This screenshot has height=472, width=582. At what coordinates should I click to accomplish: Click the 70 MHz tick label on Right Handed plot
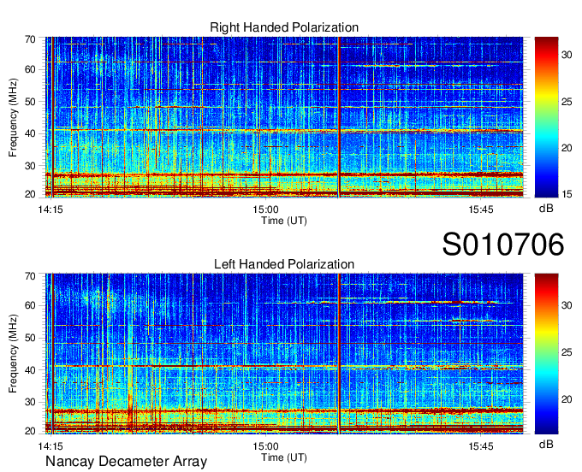30,39
